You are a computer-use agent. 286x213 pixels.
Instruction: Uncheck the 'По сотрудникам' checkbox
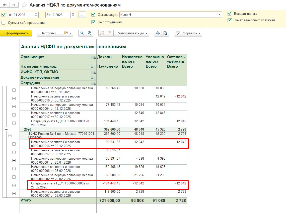94,22
